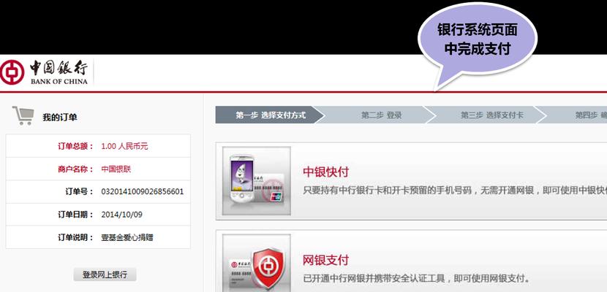
Task: Open the 网银支付 payment option
Action: pyautogui.click(x=325, y=261)
